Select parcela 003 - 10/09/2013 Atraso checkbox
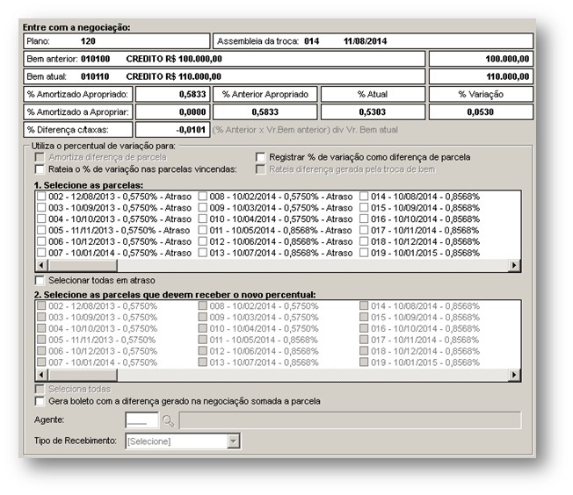The height and width of the screenshot is (495, 573). pos(41,208)
